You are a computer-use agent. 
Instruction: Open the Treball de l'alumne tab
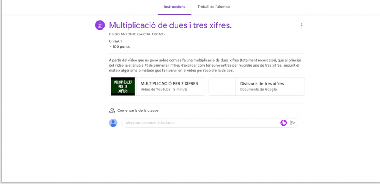213,7
